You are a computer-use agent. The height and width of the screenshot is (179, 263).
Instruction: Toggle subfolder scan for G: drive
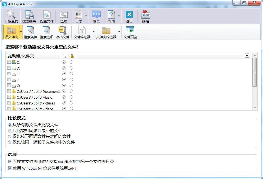(x=64, y=85)
